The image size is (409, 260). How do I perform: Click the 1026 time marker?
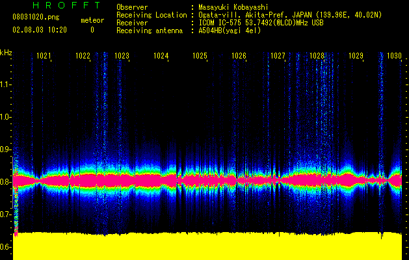click(x=239, y=56)
